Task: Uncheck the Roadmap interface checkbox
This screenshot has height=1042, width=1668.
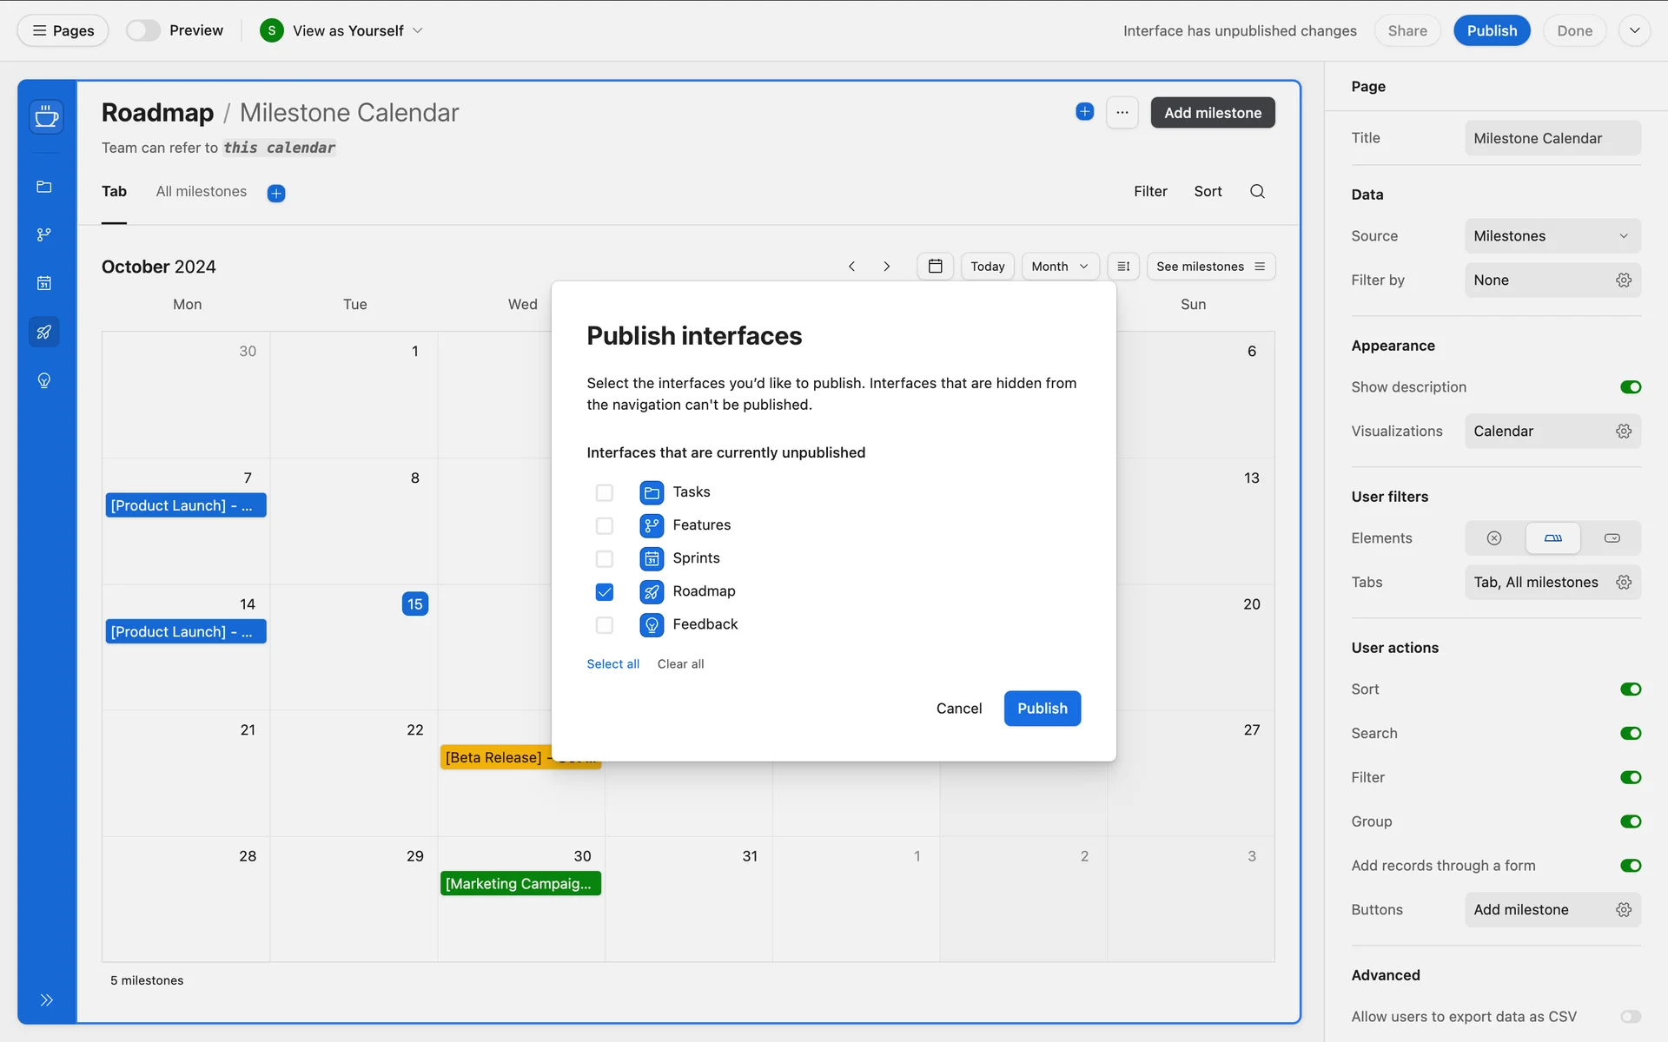Action: click(605, 591)
